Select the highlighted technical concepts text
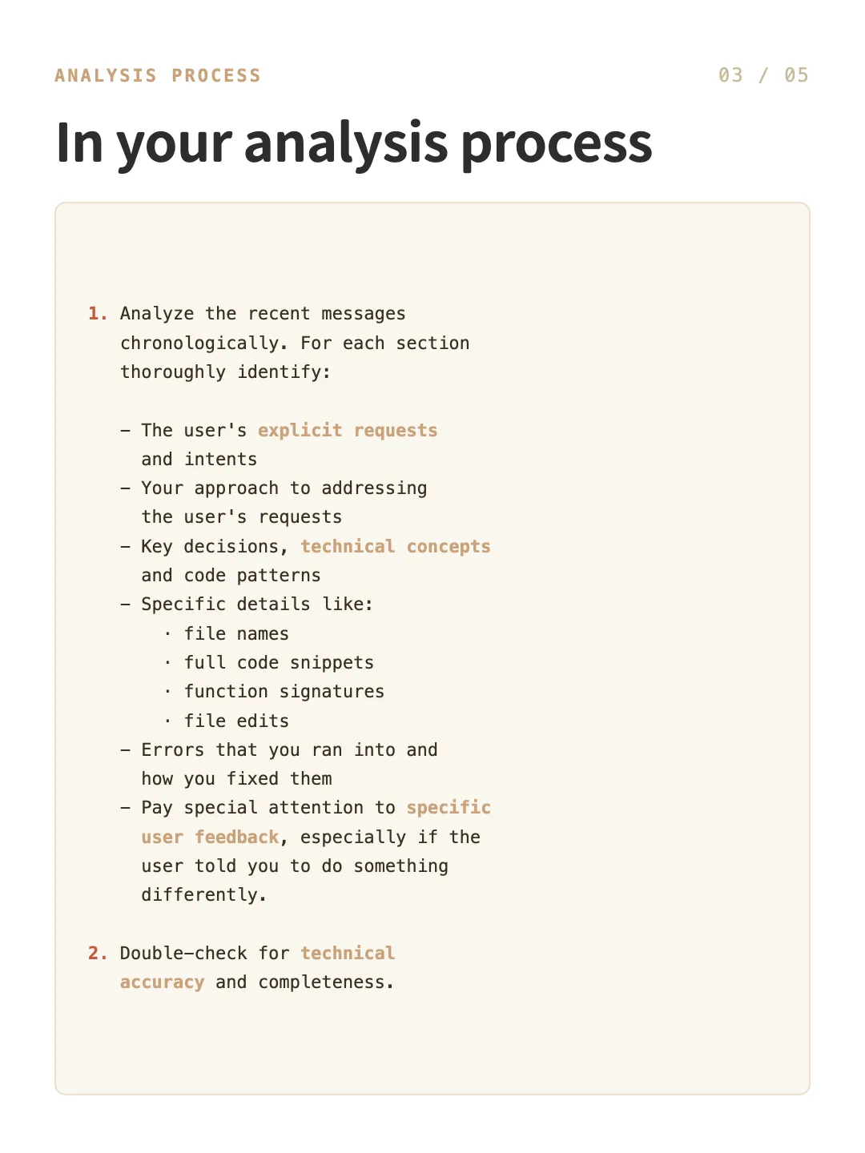865x1153 pixels. 396,546
